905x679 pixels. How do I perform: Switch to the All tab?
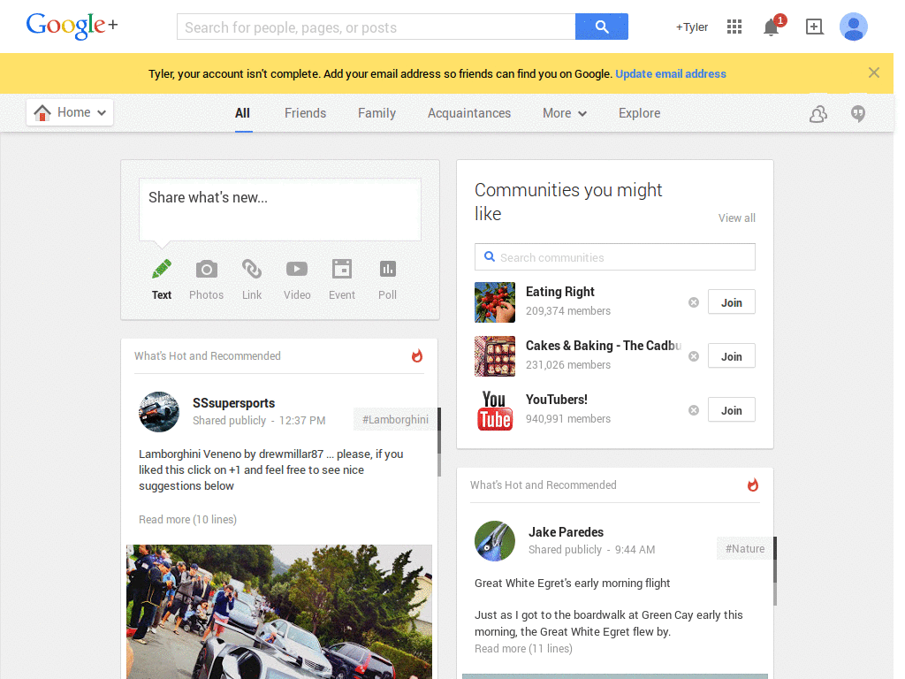coord(242,113)
